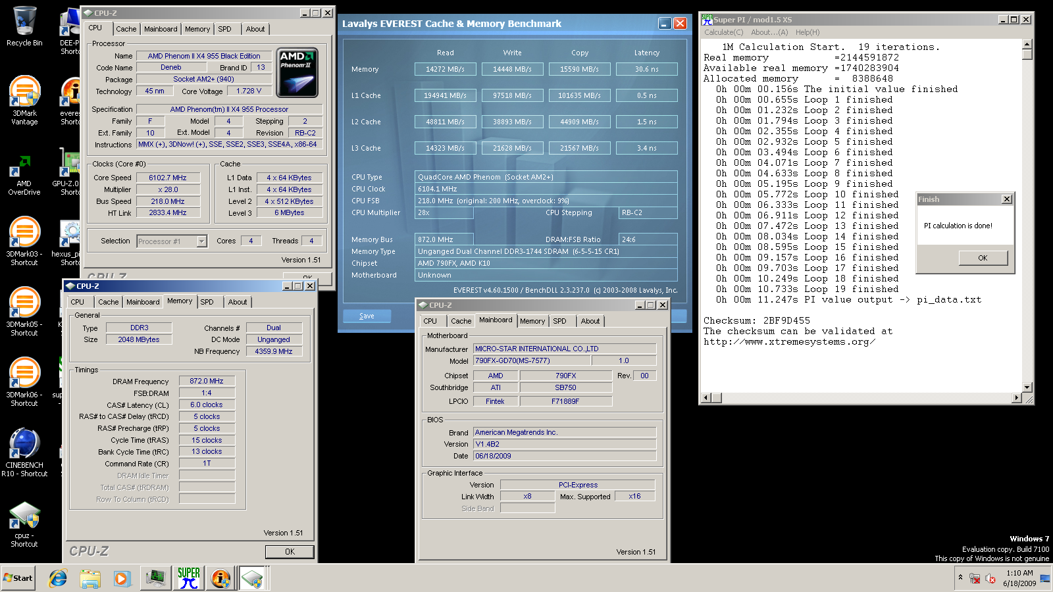Viewport: 1053px width, 592px height.
Task: Open the monitor app taskbar button
Action: [156, 578]
